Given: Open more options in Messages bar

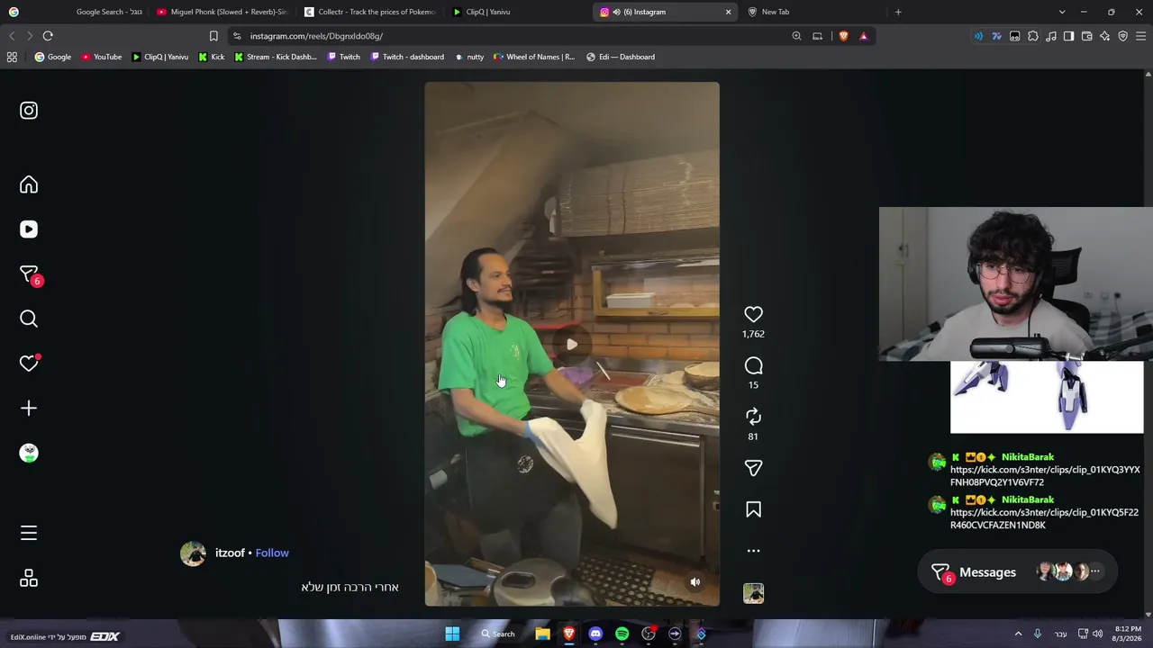Looking at the screenshot, I should pos(1095,571).
